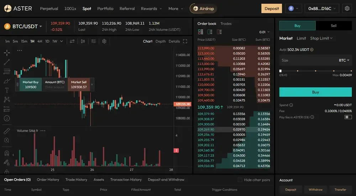
Task: Click the quick Market Buy 109500 button
Action: pos(31,84)
